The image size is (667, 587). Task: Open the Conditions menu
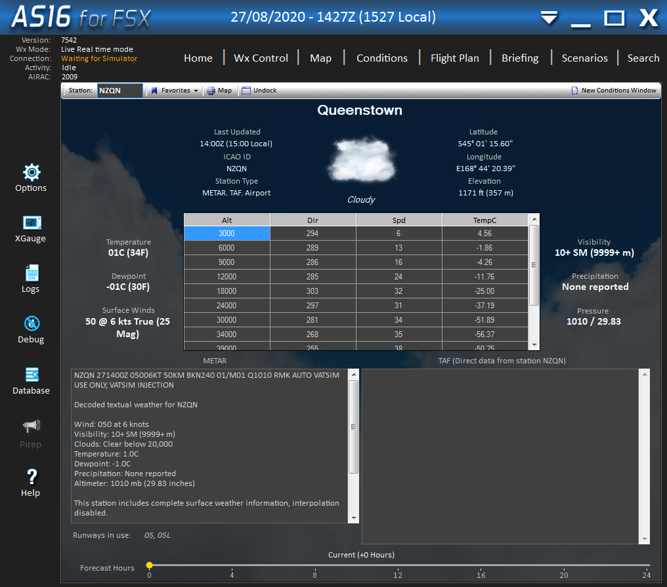pyautogui.click(x=382, y=58)
